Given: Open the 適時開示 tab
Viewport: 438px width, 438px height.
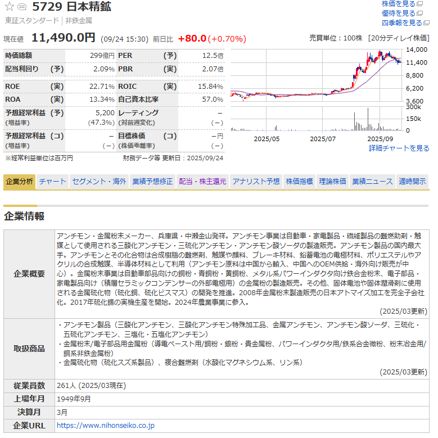Looking at the screenshot, I should pos(412,182).
